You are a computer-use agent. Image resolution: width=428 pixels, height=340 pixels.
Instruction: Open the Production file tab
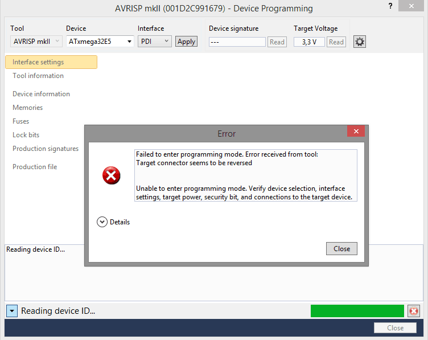pyautogui.click(x=35, y=167)
